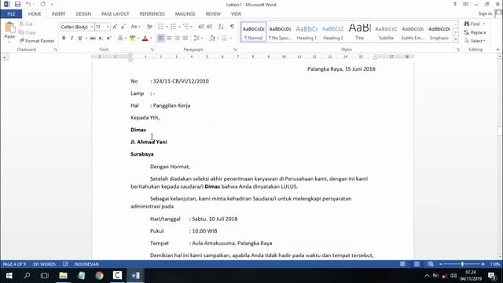Click INDONESIAN language in status bar
This screenshot has width=503, height=283.
(86, 264)
